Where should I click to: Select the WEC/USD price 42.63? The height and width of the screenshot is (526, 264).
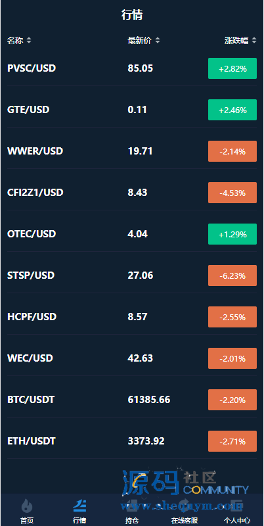pyautogui.click(x=141, y=358)
